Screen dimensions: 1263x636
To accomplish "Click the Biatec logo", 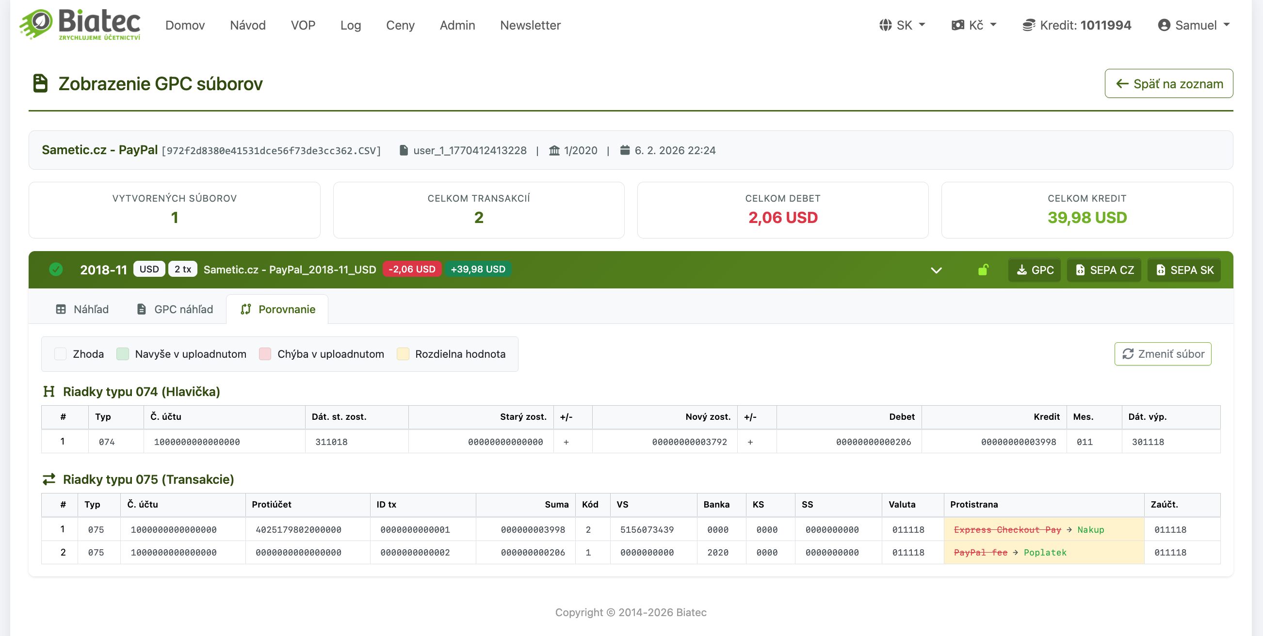I will click(x=80, y=25).
